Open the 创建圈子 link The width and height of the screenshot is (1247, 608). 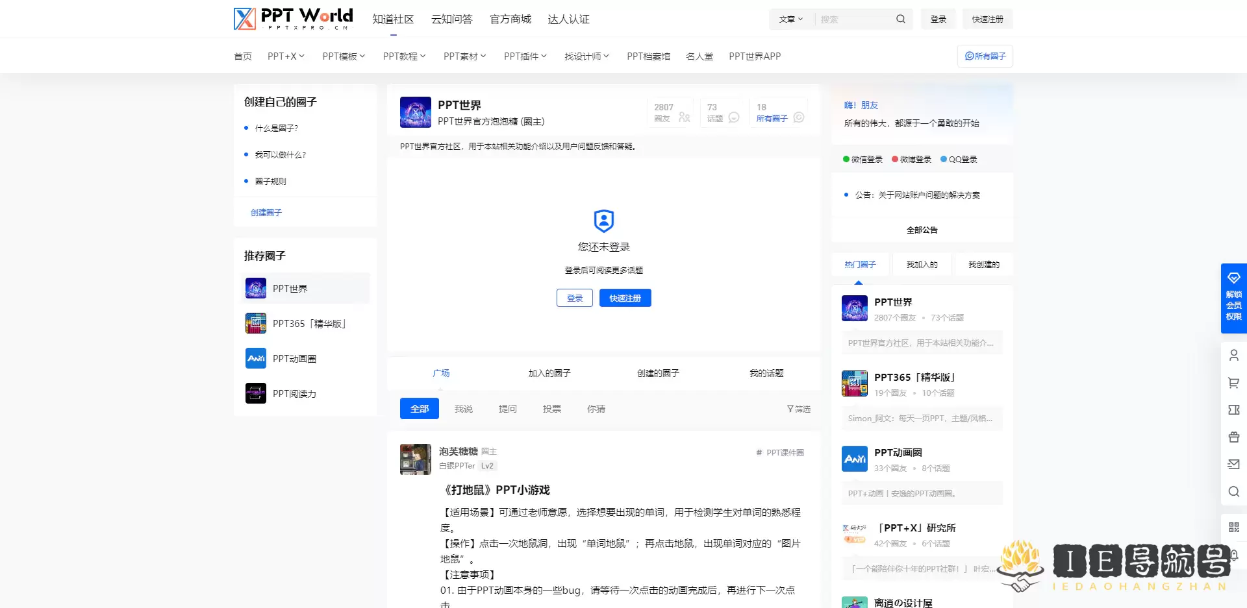click(266, 212)
